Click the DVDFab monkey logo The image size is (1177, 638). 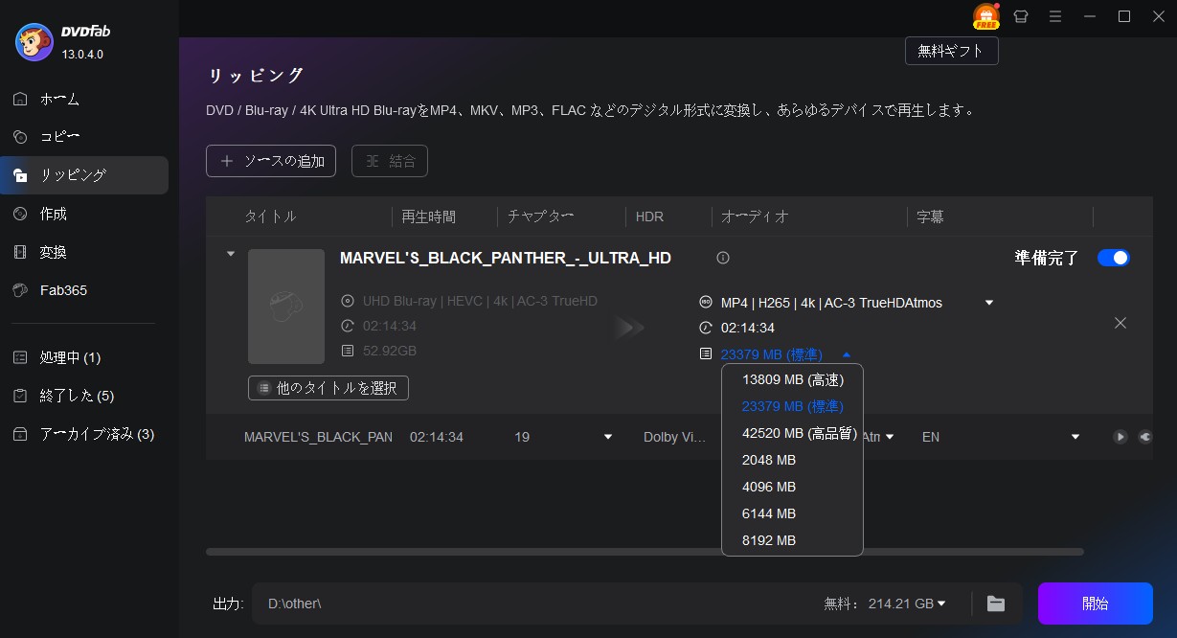[x=34, y=41]
